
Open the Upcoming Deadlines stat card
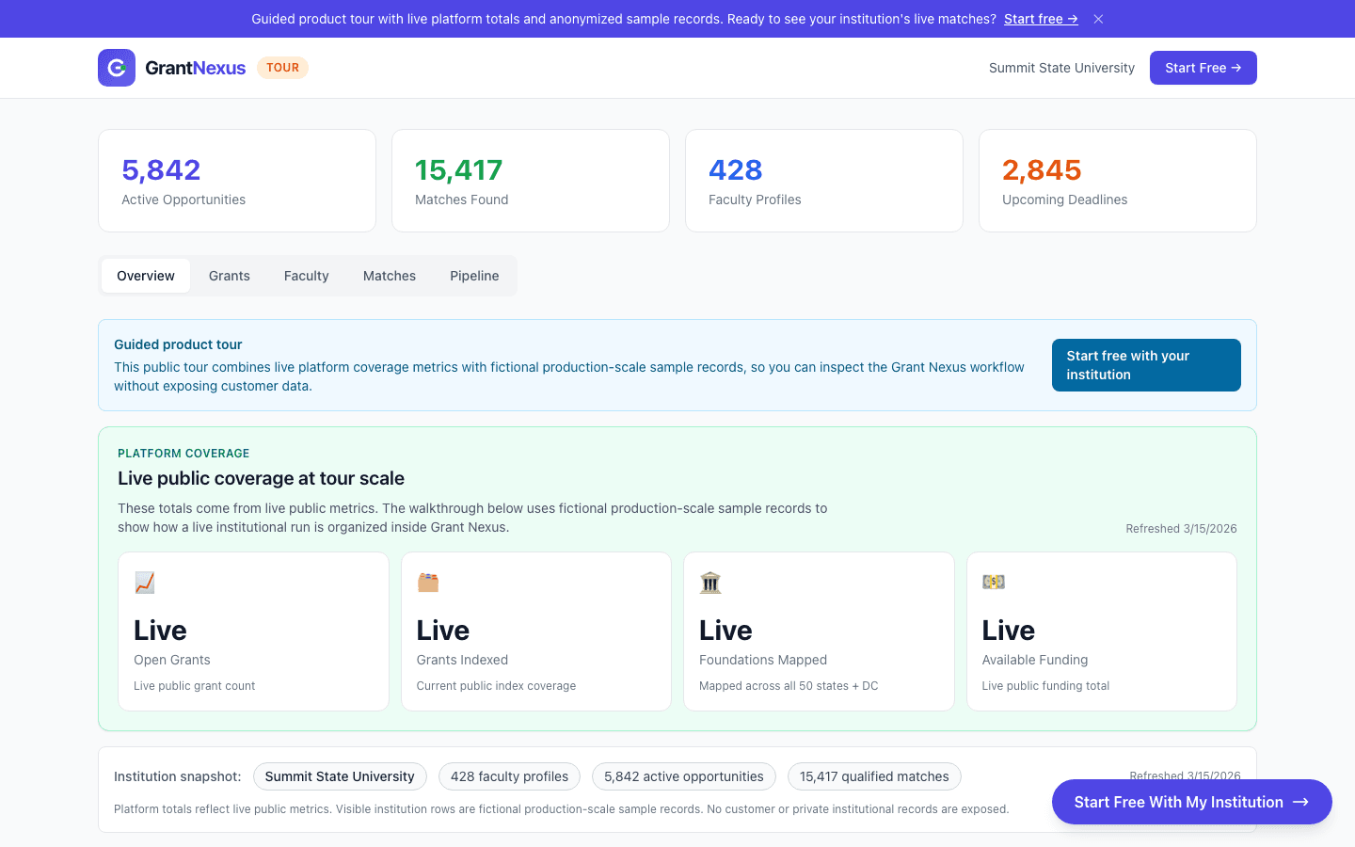pyautogui.click(x=1117, y=181)
